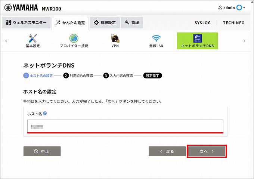Click the 設定完了 step badge
Screen dimensions: 254x179
152,75
